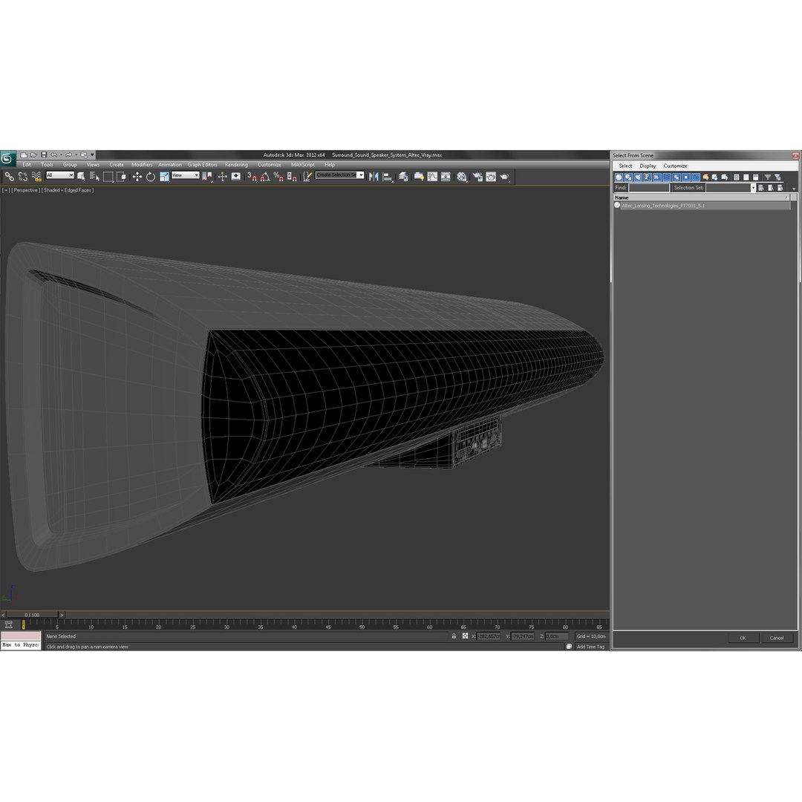Toggle Display Groups filter in Select From Scene

point(677,177)
